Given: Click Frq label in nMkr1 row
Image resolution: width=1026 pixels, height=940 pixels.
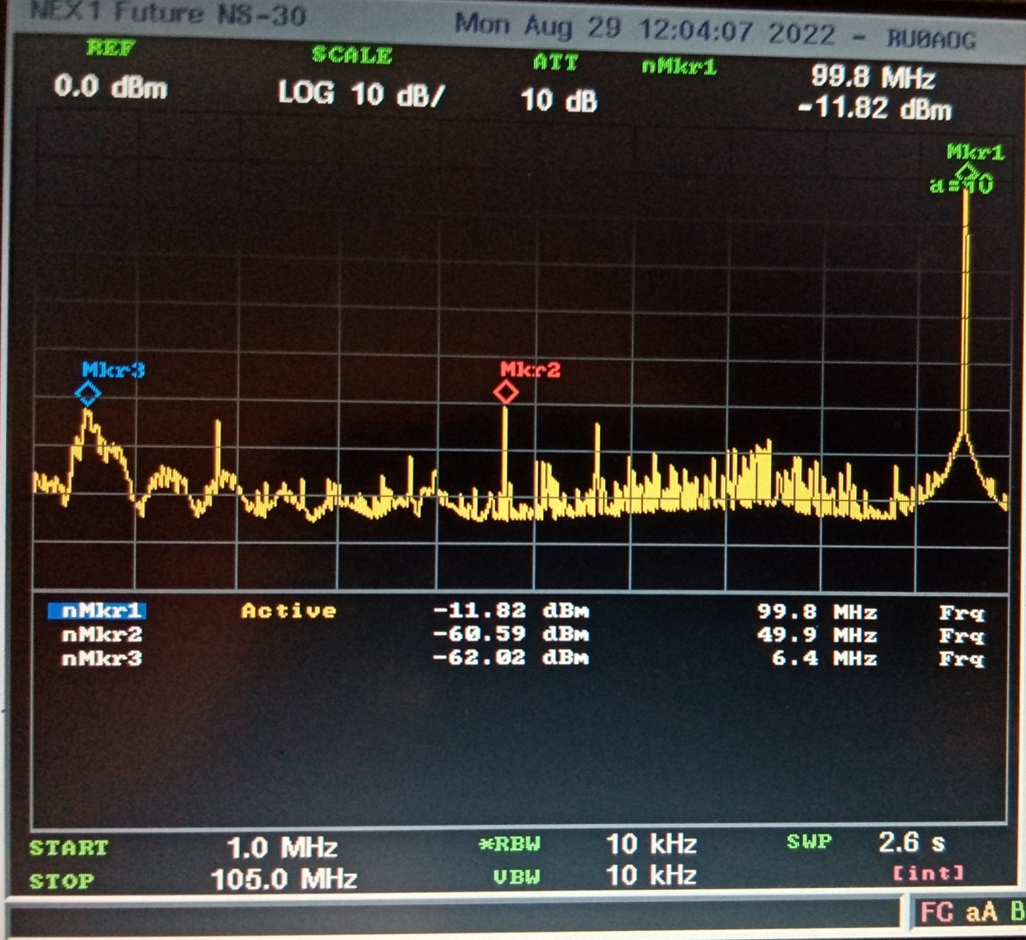Looking at the screenshot, I should point(962,614).
